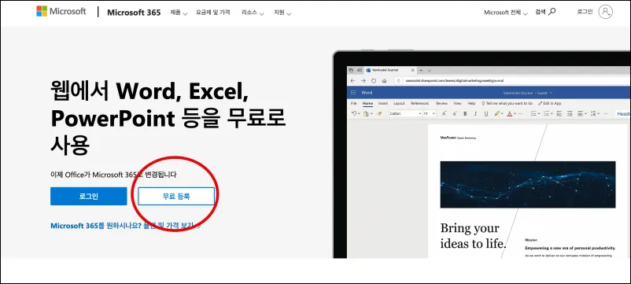Click the Format Painter icon in Word
Image resolution: width=631 pixels, height=284 pixels.
click(379, 113)
